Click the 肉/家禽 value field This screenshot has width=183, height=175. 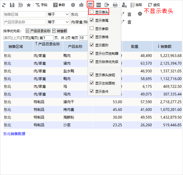click(79, 22)
